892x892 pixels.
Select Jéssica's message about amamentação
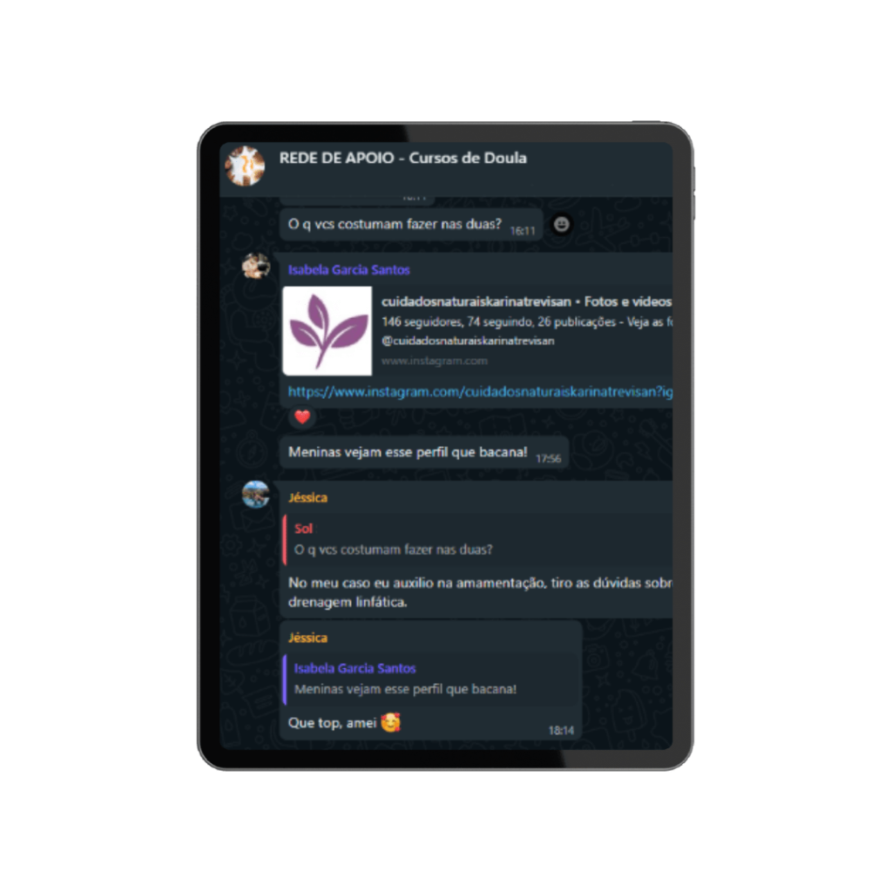(476, 550)
